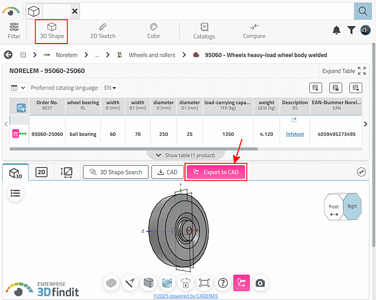Select Right face on view cube
The width and height of the screenshot is (376, 300).
coord(352,206)
